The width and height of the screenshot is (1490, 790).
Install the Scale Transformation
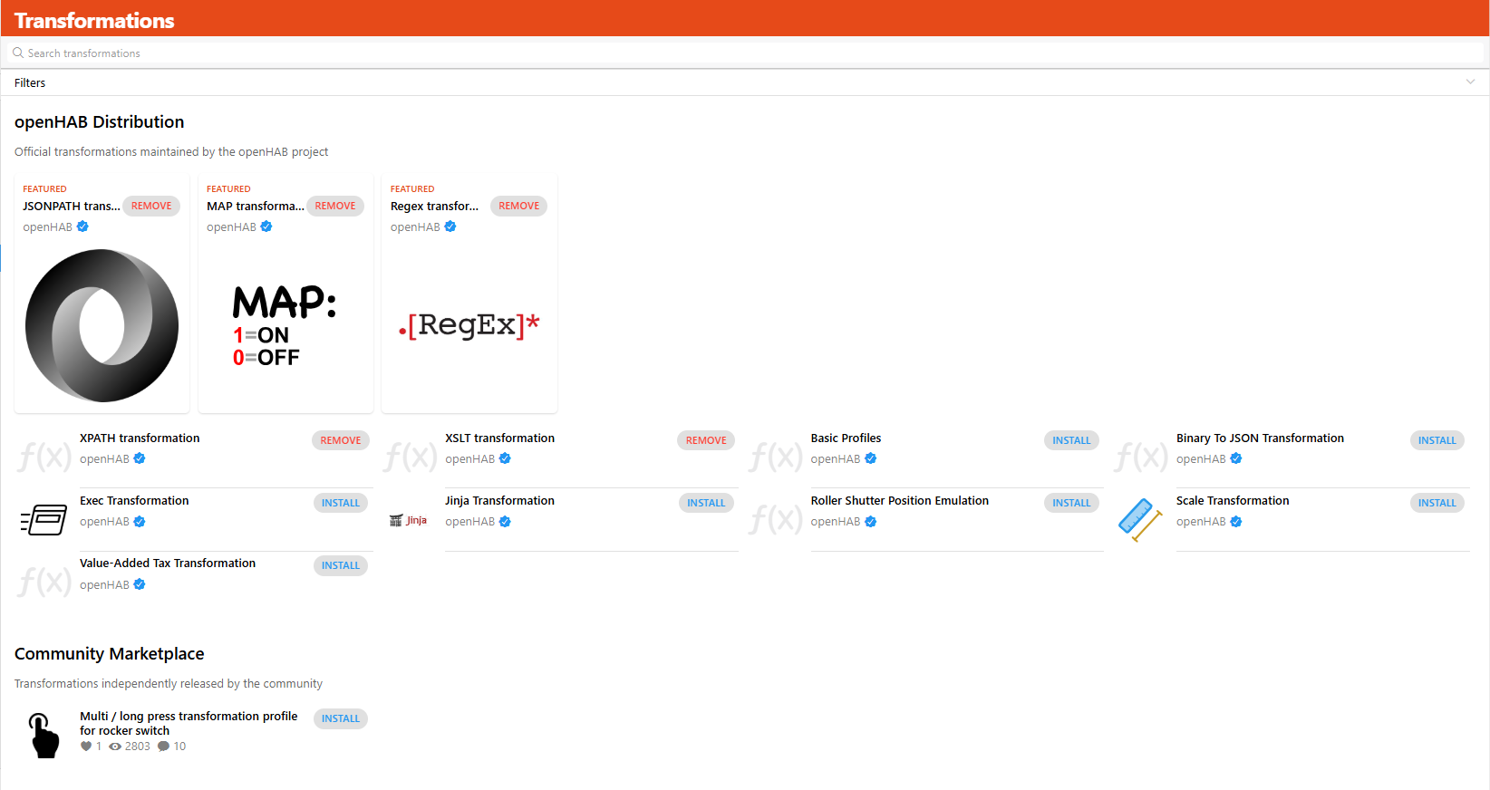pos(1437,503)
